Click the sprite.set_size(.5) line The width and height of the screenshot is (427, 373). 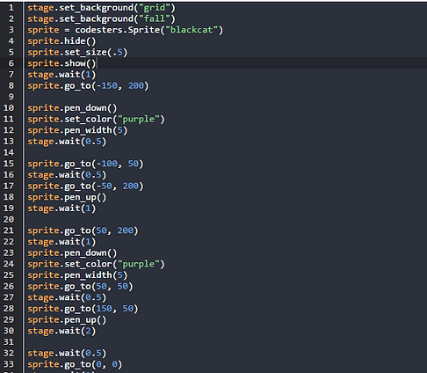click(77, 53)
